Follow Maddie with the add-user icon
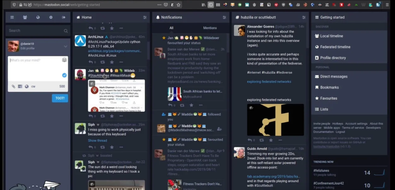395x190 pixels. tap(219, 129)
